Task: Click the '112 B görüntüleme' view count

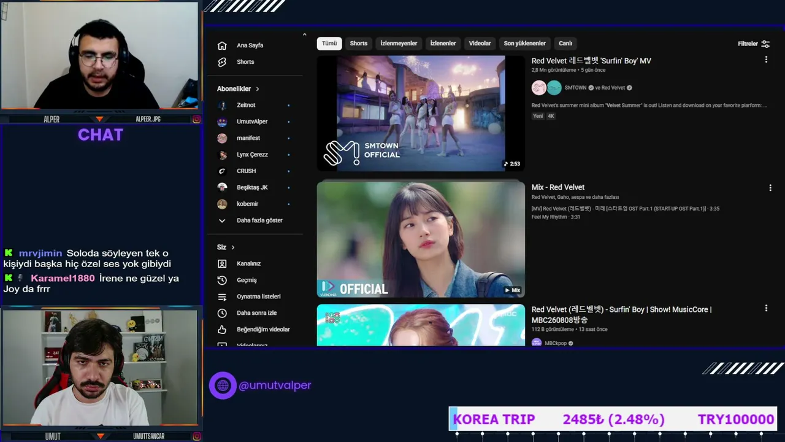Action: tap(554, 329)
